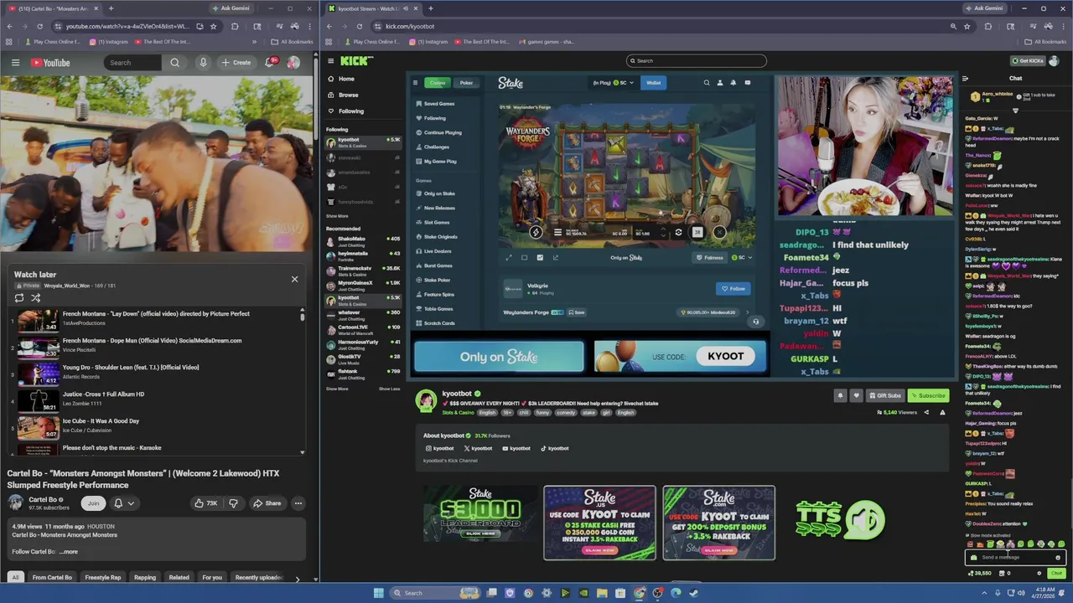The height and width of the screenshot is (603, 1073).
Task: Click Show Less under Recommended channels
Action: pos(389,389)
